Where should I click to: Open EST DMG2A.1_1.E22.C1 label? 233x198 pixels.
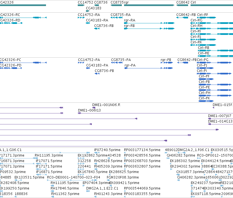point(102,188)
